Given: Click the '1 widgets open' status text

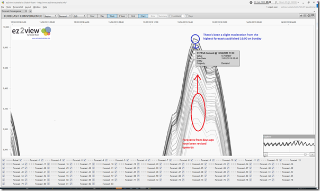Looking at the screenshot, I should [272, 7].
